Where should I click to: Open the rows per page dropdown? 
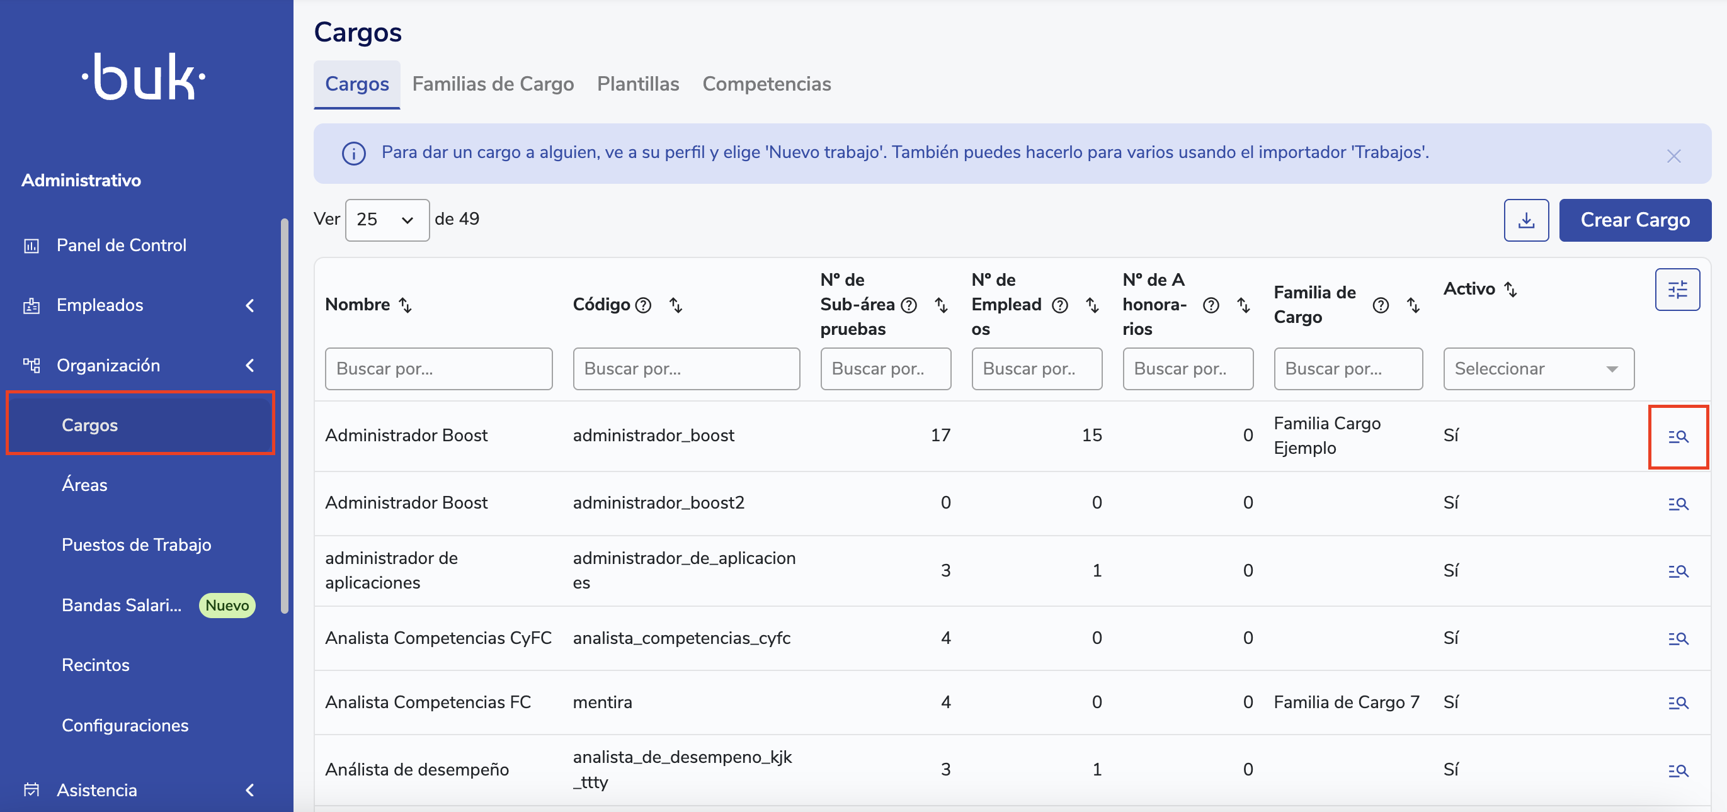click(x=387, y=220)
